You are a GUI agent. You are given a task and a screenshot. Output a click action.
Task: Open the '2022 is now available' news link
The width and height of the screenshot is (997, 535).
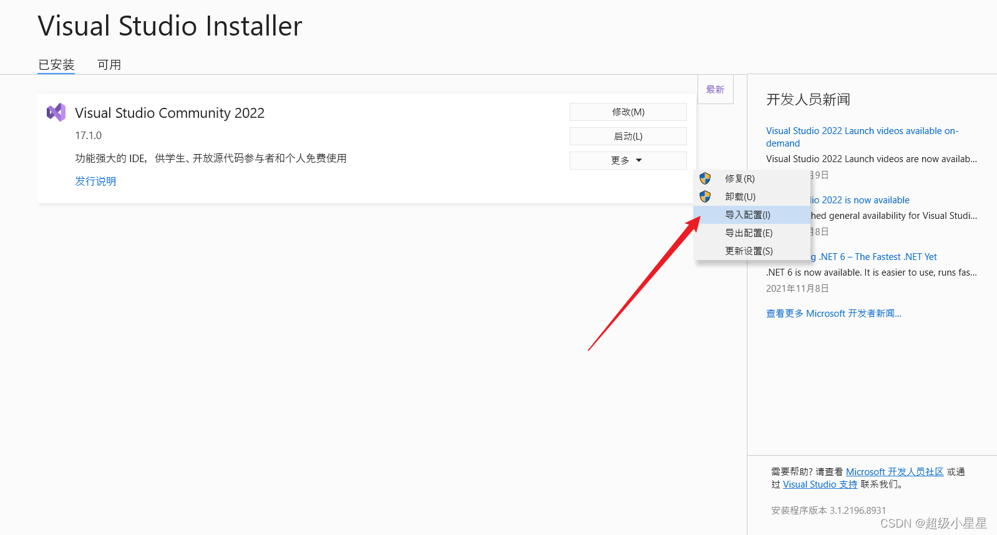pyautogui.click(x=860, y=200)
